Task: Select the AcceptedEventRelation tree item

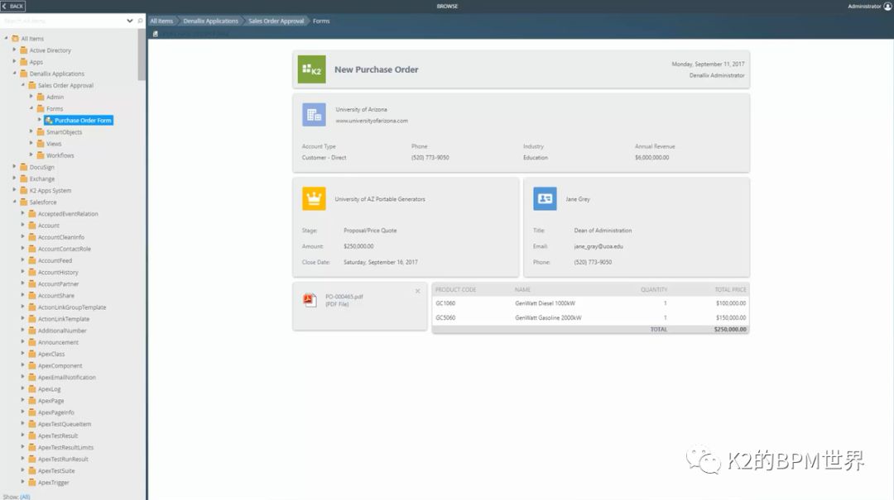Action: (x=68, y=213)
